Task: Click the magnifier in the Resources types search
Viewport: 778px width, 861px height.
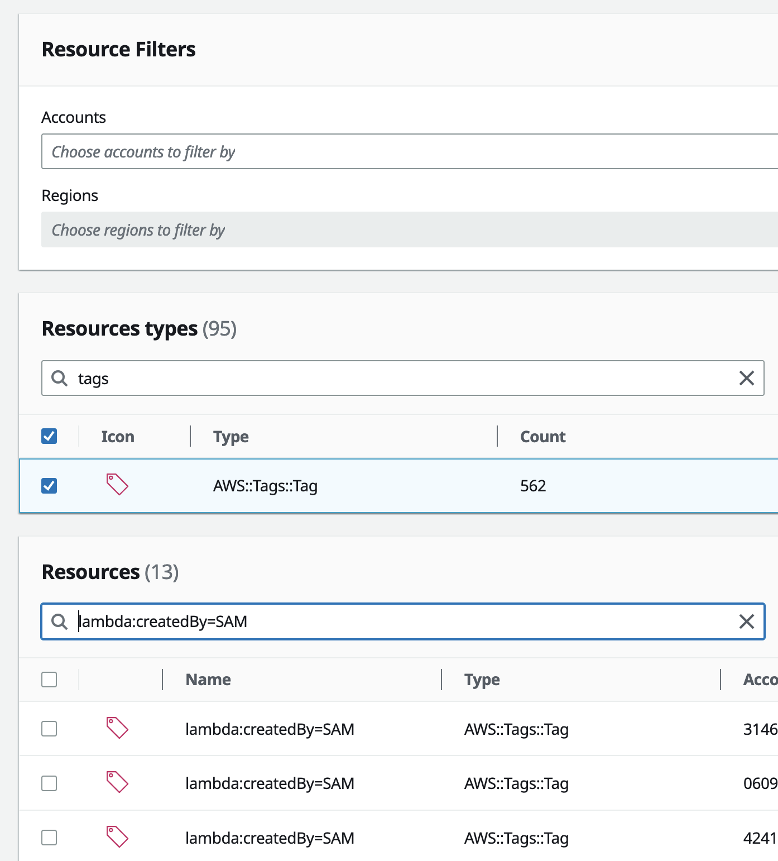Action: [x=59, y=378]
